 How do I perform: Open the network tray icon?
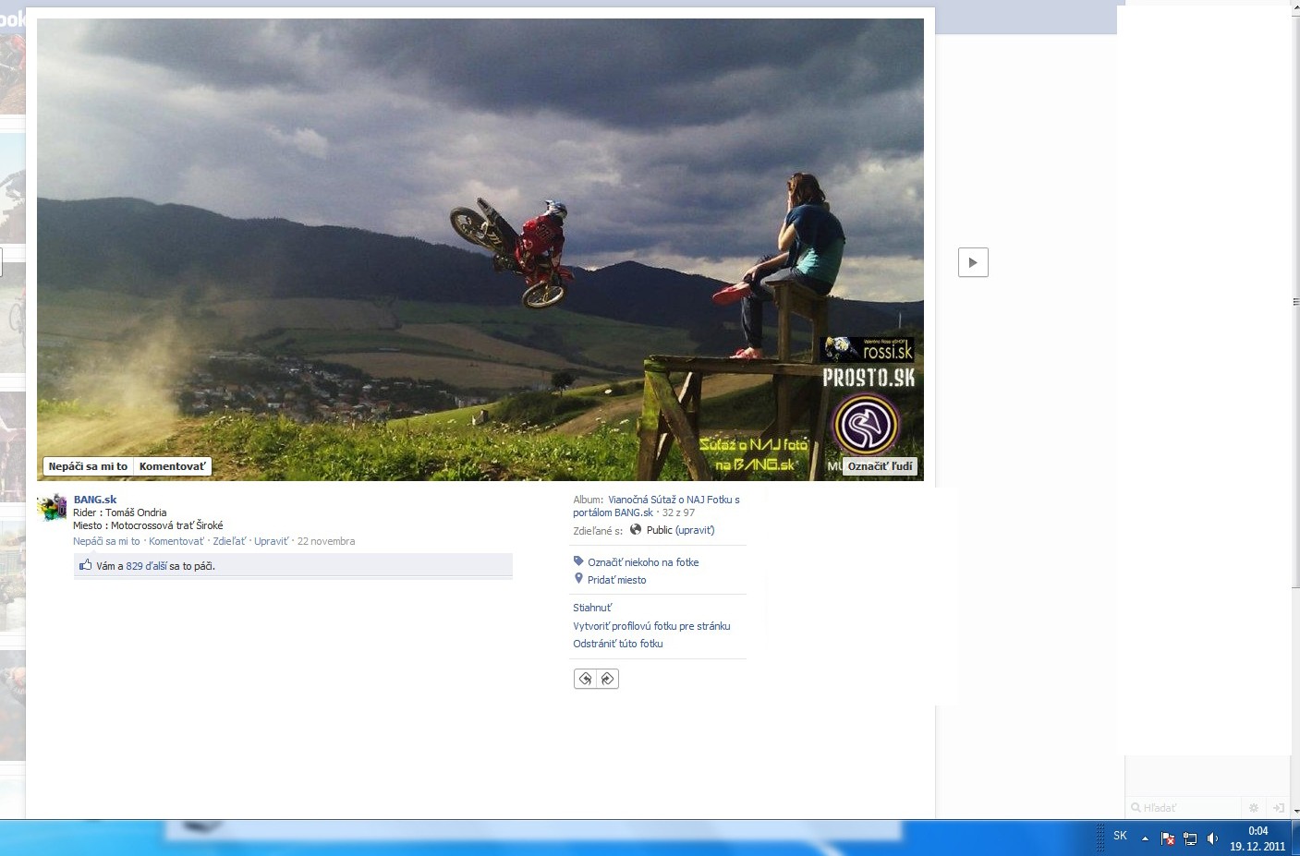coord(1190,838)
